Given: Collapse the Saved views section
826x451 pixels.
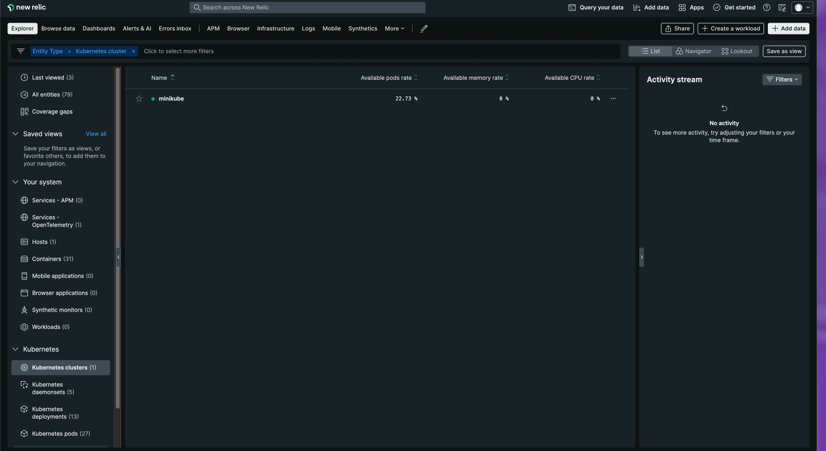Looking at the screenshot, I should click(16, 134).
